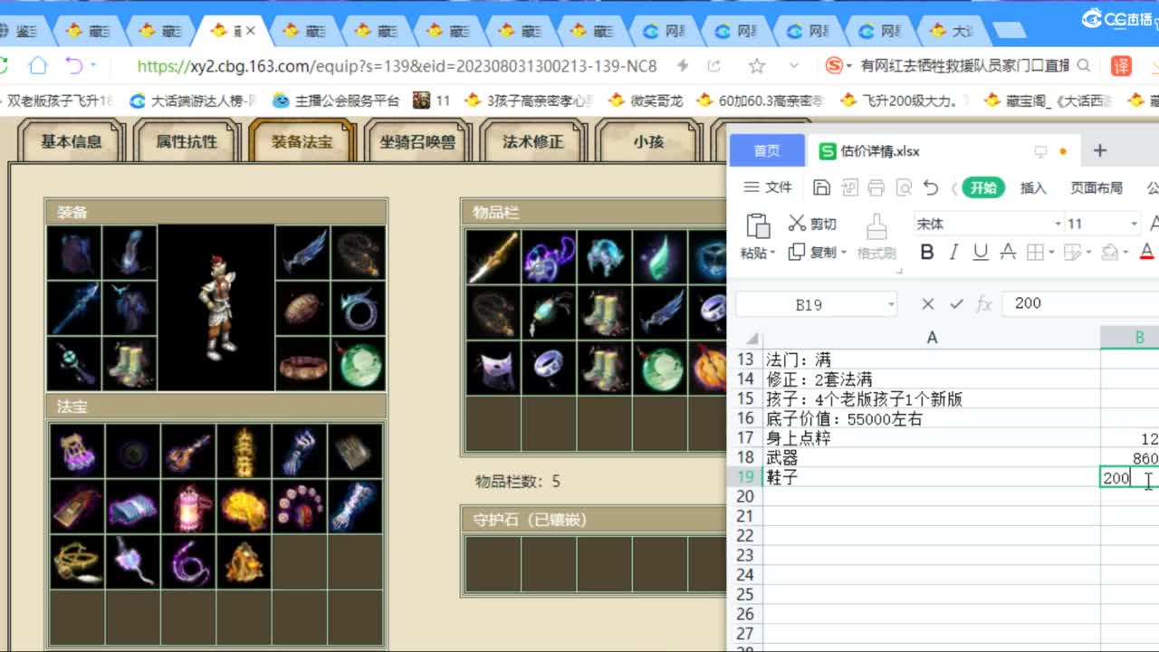Toggle underline formatting U
Viewport: 1159px width, 652px height.
(x=980, y=252)
